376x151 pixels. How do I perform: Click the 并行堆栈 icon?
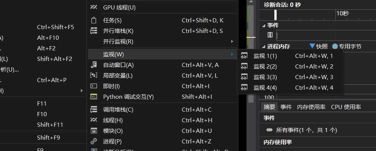[x=93, y=31]
